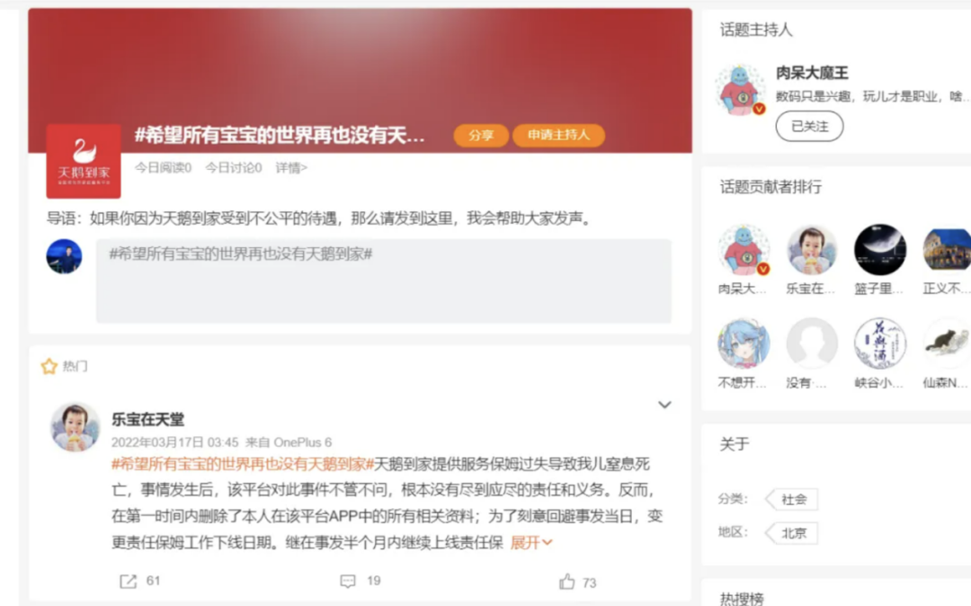Click the orange hashtag link in the post
Screen dimensions: 971x606
pos(243,464)
